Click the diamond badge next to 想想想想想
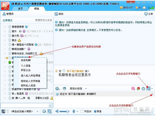 point(26,27)
